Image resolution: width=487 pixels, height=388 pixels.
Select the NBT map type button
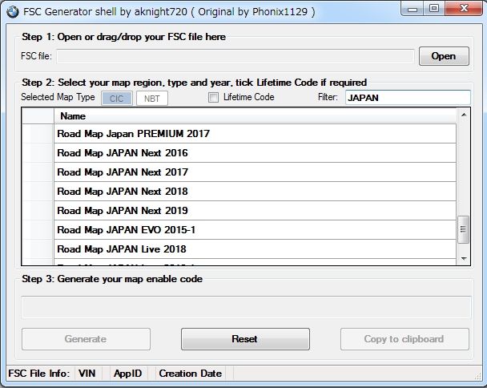(x=152, y=99)
